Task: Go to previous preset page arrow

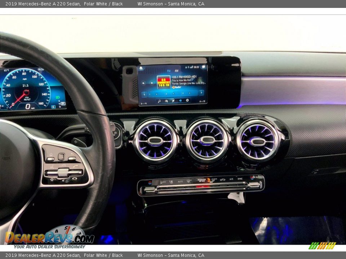Action: [144, 95]
